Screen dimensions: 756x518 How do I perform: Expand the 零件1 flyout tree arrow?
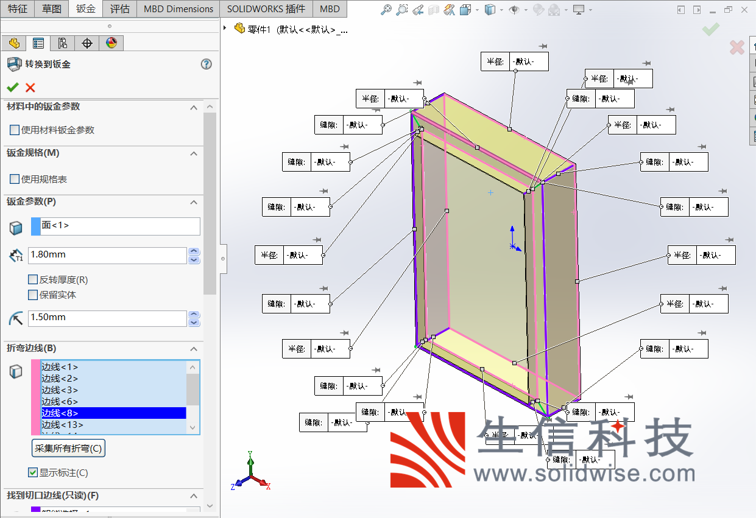click(x=225, y=28)
